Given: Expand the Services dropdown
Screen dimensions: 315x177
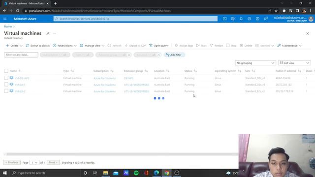Looking at the screenshot, I should click(x=265, y=46).
